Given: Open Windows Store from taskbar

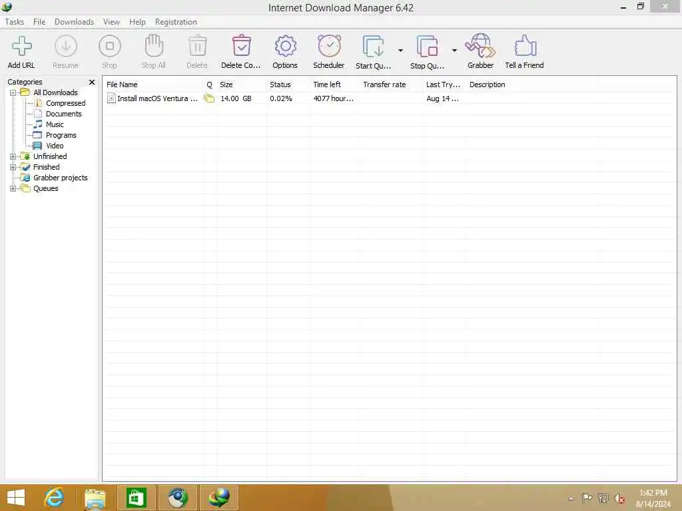Looking at the screenshot, I should pos(137,498).
